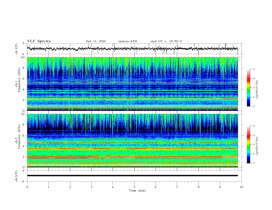Image resolution: width=272 pixels, height=210 pixels.
Task: Click the "-5" tick on ch.3(V) axis
Action: (23, 182)
